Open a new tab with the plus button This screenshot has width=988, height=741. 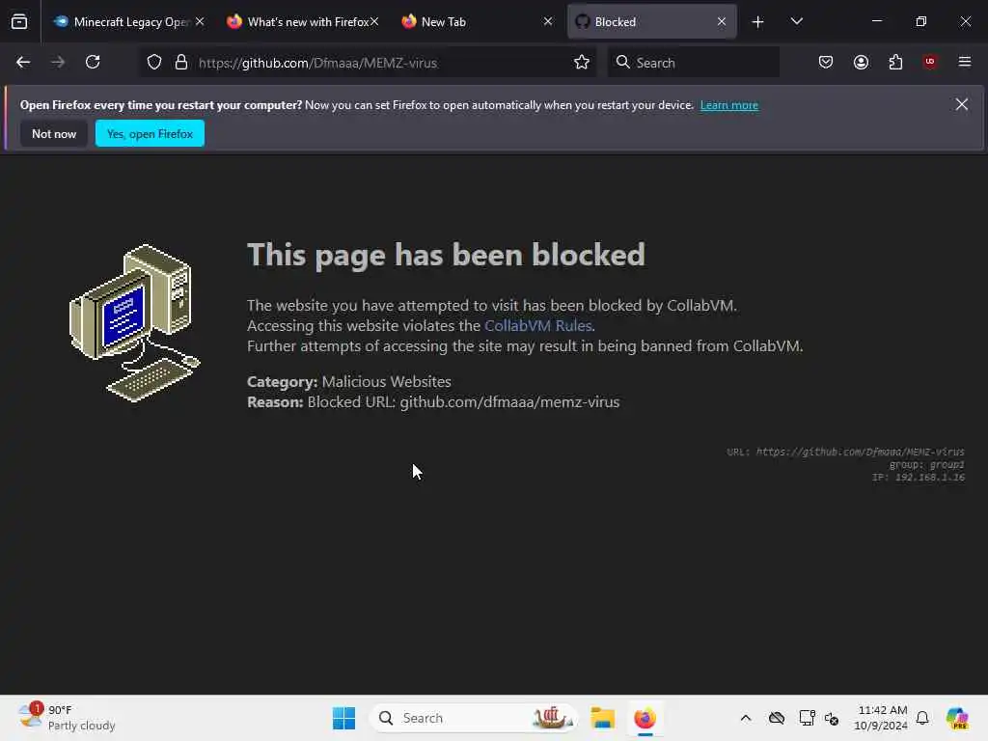[757, 22]
